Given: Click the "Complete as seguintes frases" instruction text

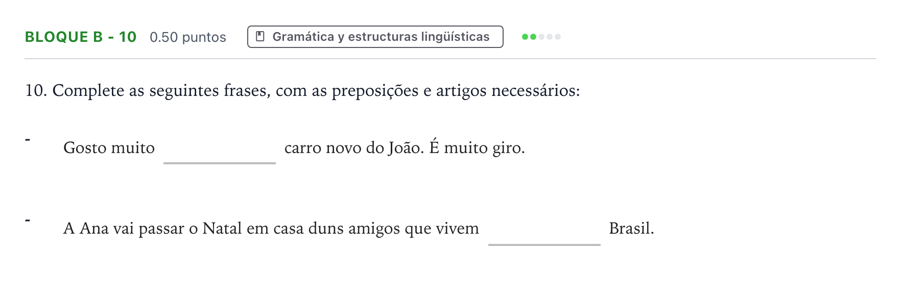Looking at the screenshot, I should 316,91.
